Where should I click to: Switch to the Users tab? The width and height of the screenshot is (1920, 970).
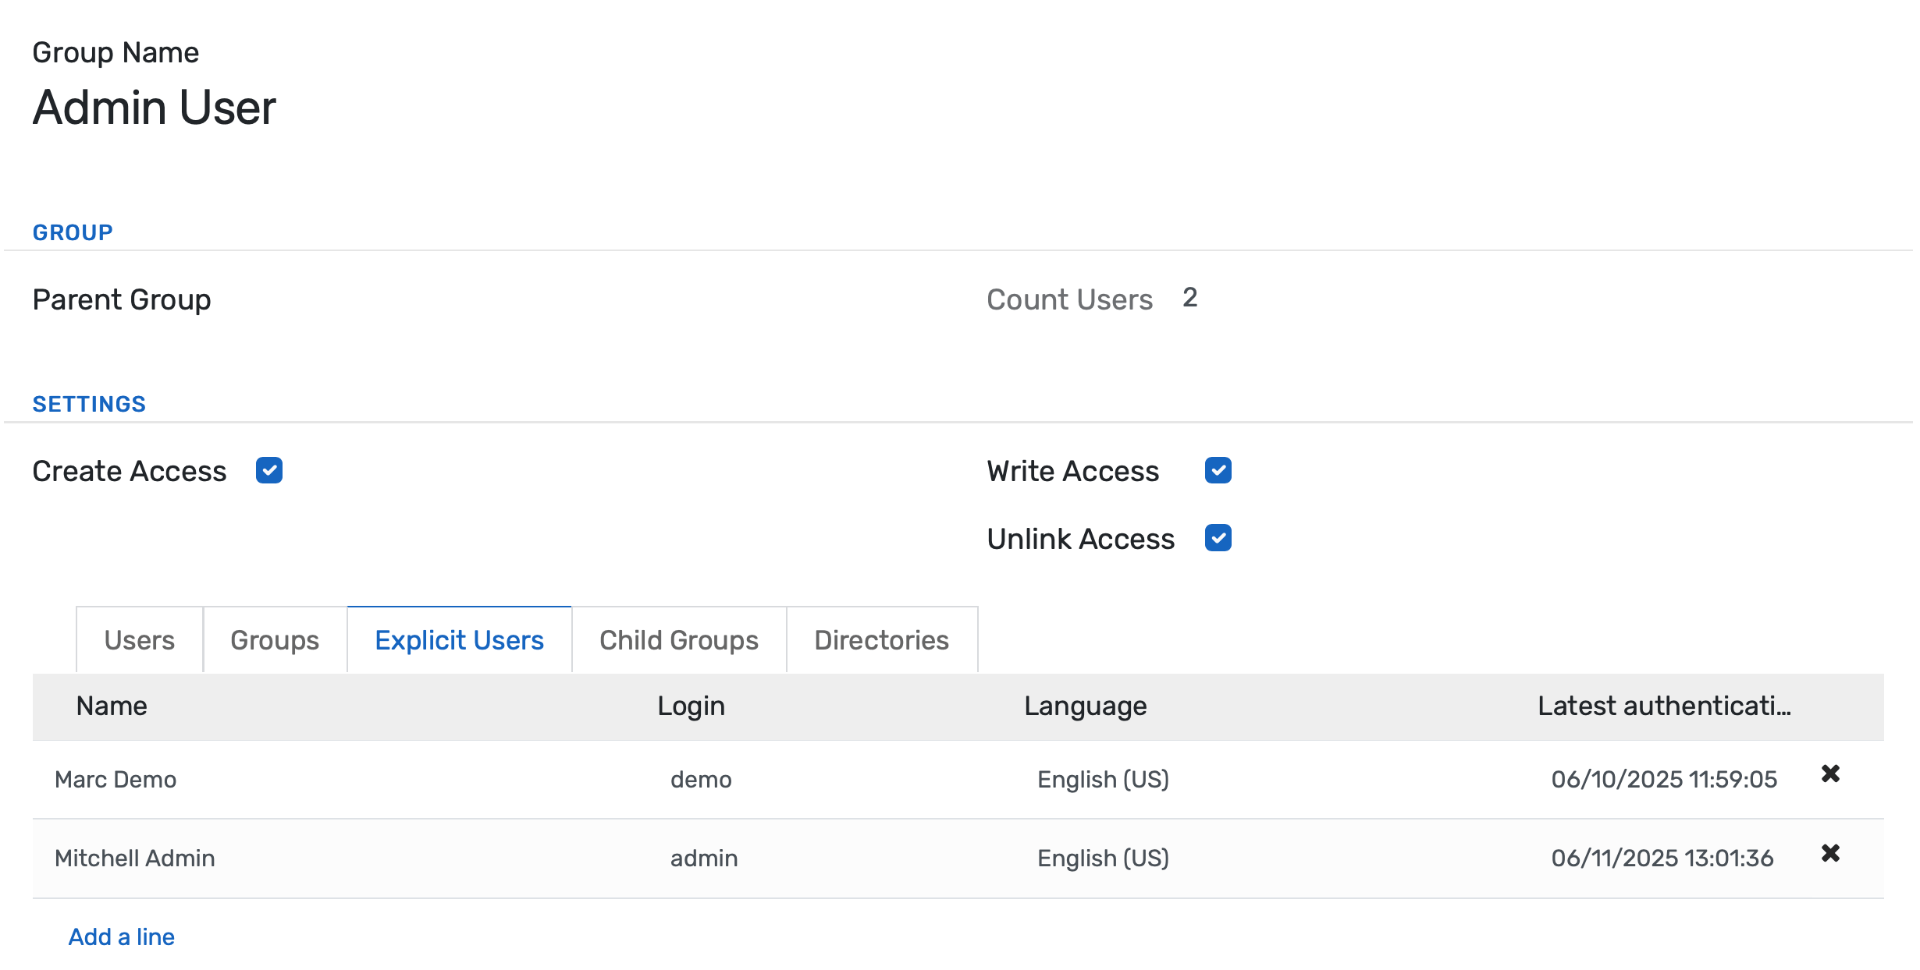tap(138, 639)
